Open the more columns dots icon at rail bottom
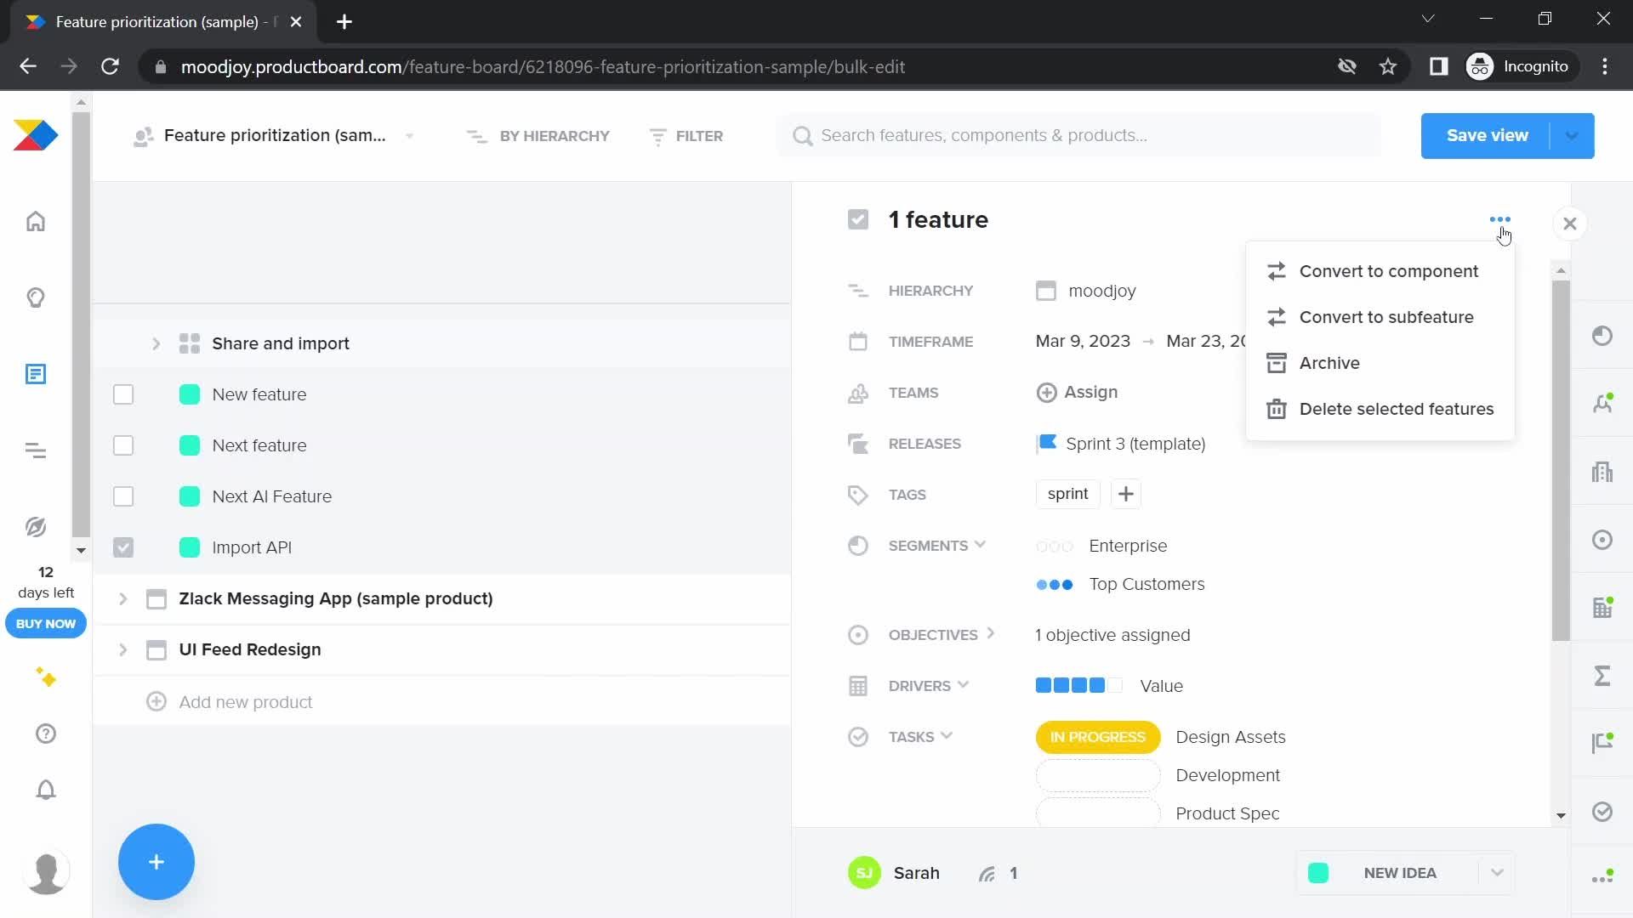 1602,878
